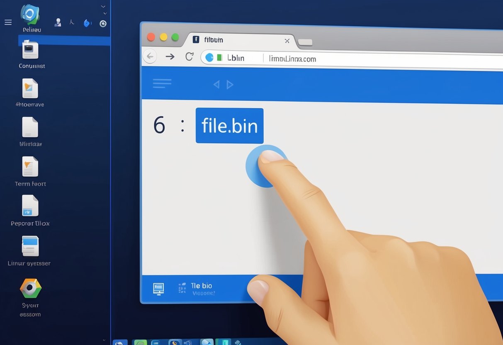Click the person icon in the top panel
The width and height of the screenshot is (503, 345).
[58, 23]
